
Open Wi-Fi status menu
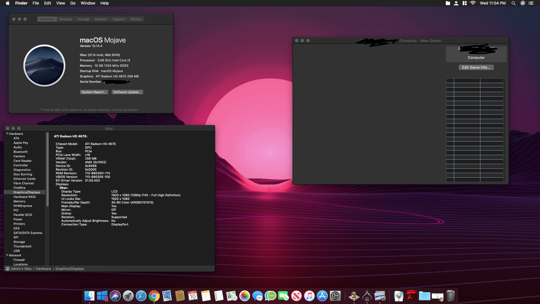pyautogui.click(x=473, y=3)
